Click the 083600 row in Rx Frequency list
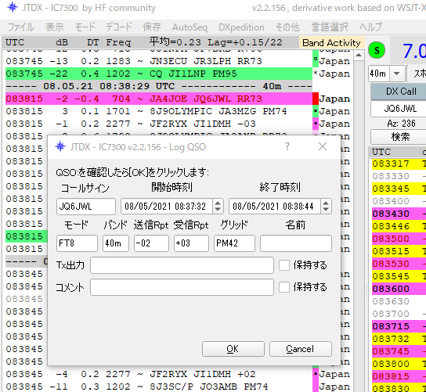The image size is (426, 392). pyautogui.click(x=399, y=289)
